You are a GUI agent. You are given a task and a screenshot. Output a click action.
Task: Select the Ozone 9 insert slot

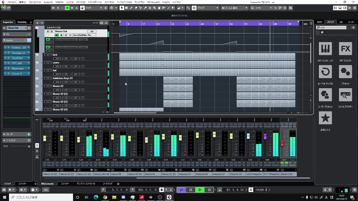tap(17, 74)
